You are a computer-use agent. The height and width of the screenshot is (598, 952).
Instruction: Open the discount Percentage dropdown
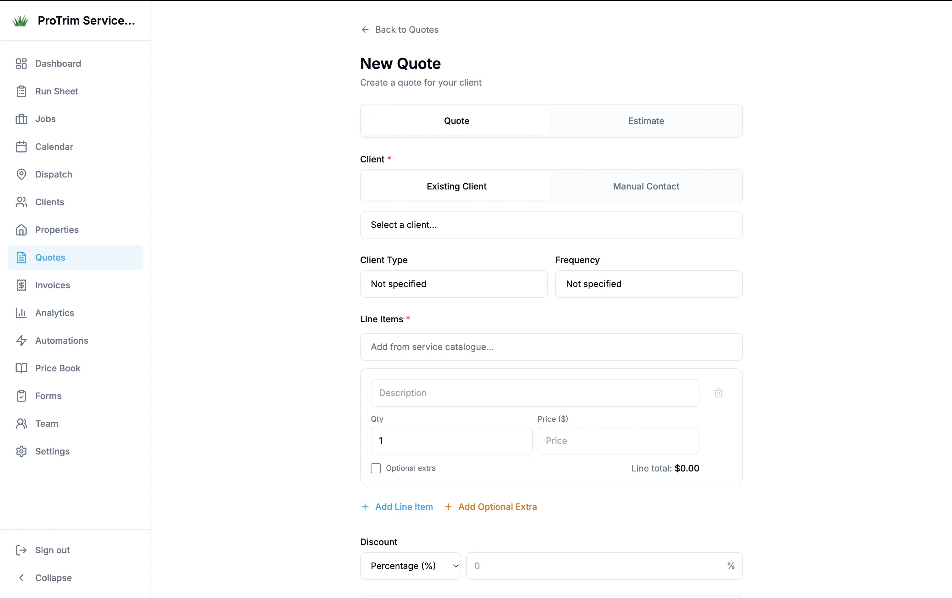tap(410, 566)
